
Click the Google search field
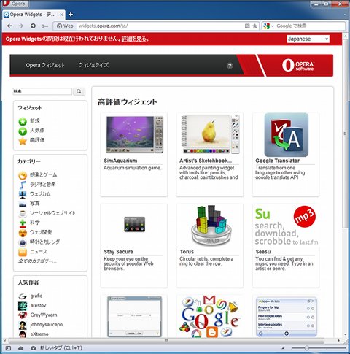pos(310,26)
